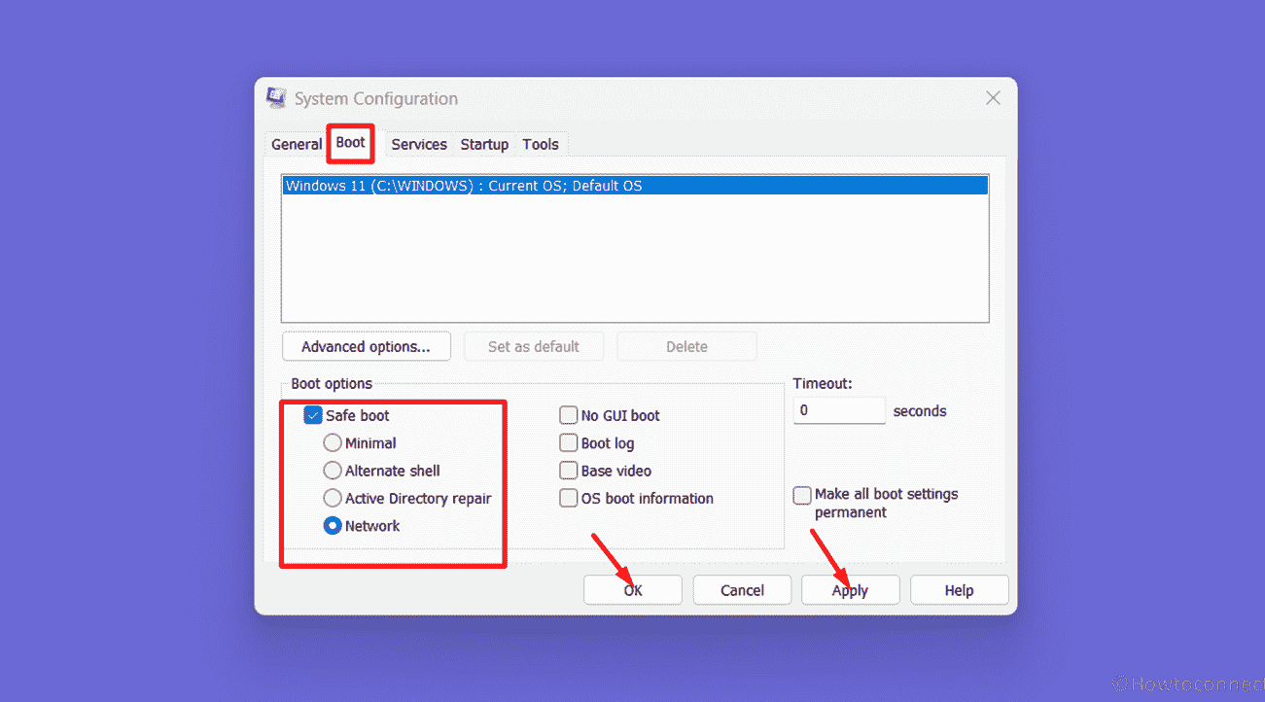
Task: Open the Boot tab
Action: pos(350,143)
